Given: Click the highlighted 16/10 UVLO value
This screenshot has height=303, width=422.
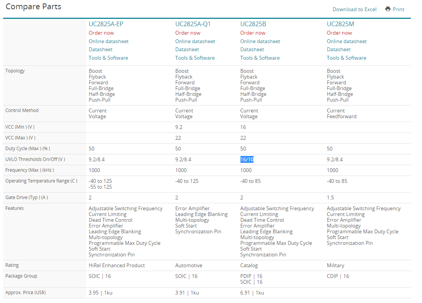Looking at the screenshot, I should (247, 159).
